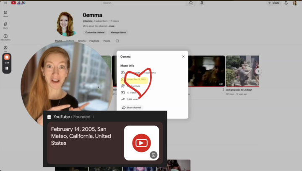This screenshot has height=171, width=302.
Task: Click the Create button
Action: [x=273, y=3]
